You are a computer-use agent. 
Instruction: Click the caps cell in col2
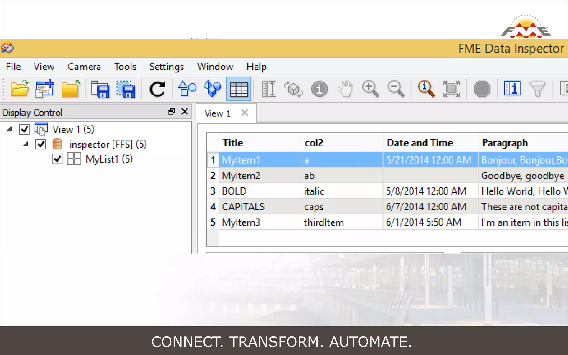tap(342, 207)
